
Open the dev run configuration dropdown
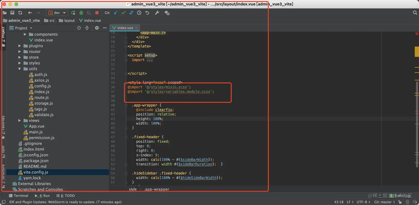57,13
